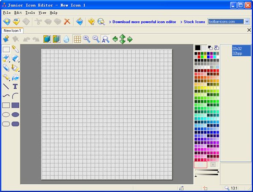The width and height of the screenshot is (253, 192).
Task: Select the flood fill bucket tool
Action: (15, 77)
